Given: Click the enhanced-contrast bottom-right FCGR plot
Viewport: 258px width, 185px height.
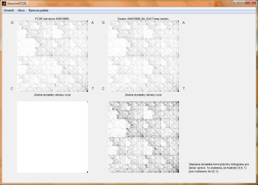Looking at the screenshot, I should point(144,137).
